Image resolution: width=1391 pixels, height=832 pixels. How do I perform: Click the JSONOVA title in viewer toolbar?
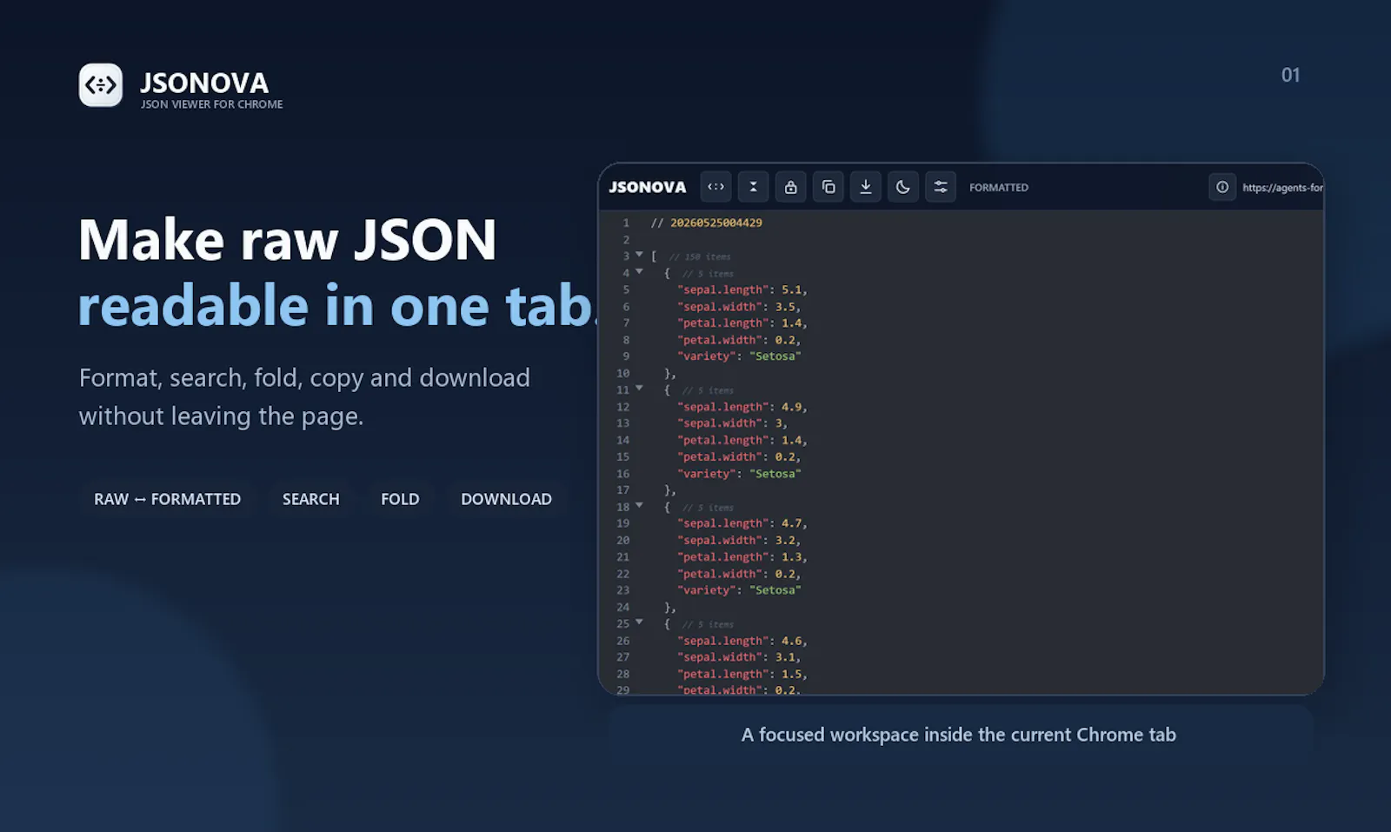coord(647,187)
